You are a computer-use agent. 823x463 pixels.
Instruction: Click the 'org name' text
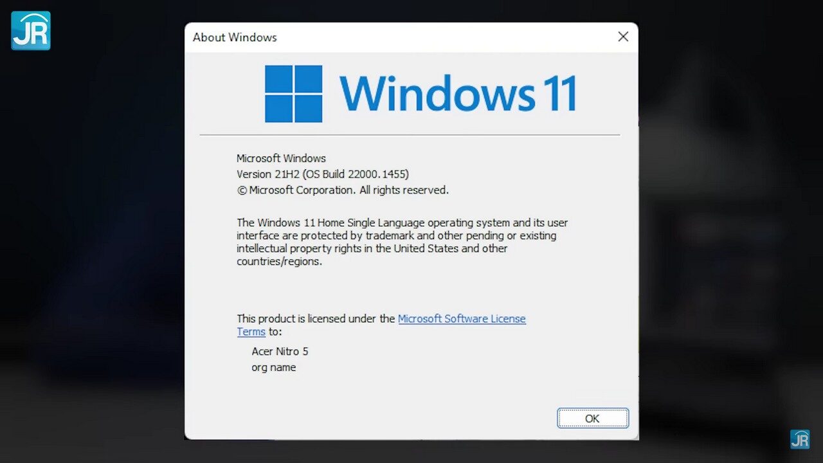274,368
